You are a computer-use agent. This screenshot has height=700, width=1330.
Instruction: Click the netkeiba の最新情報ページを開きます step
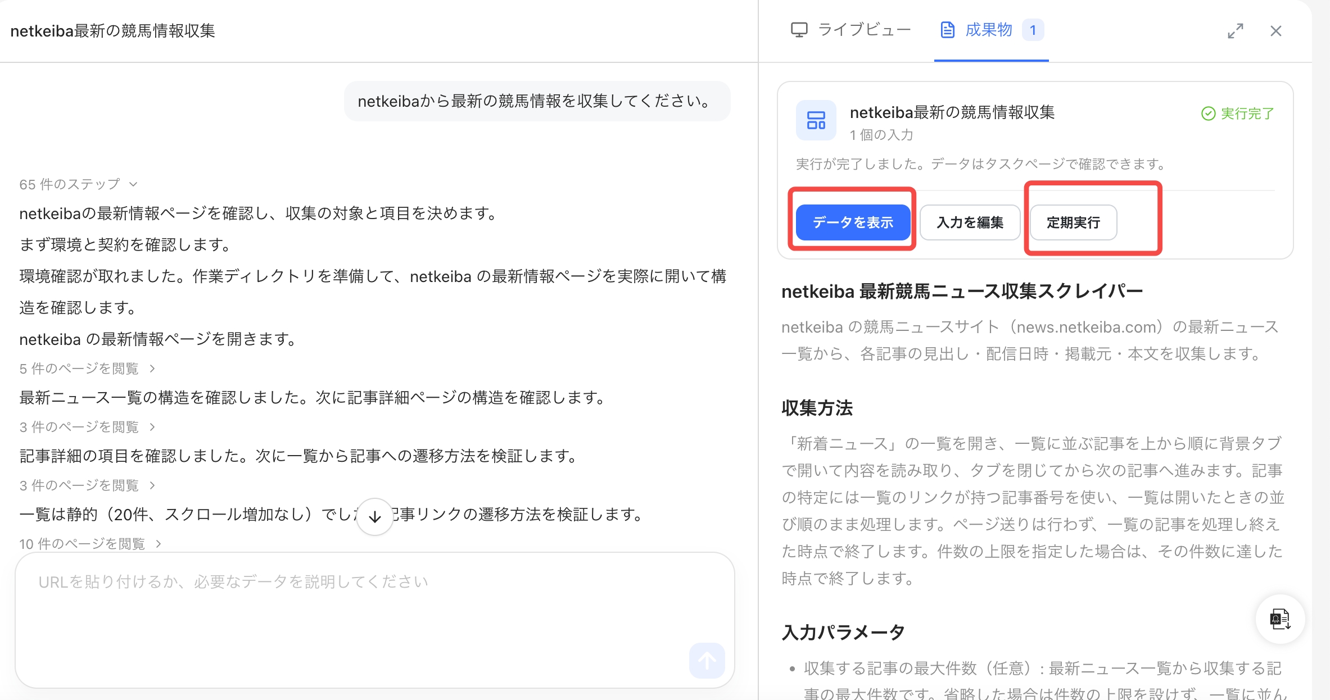159,339
